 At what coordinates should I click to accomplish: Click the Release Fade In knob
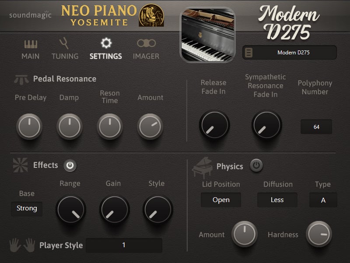[x=214, y=125]
